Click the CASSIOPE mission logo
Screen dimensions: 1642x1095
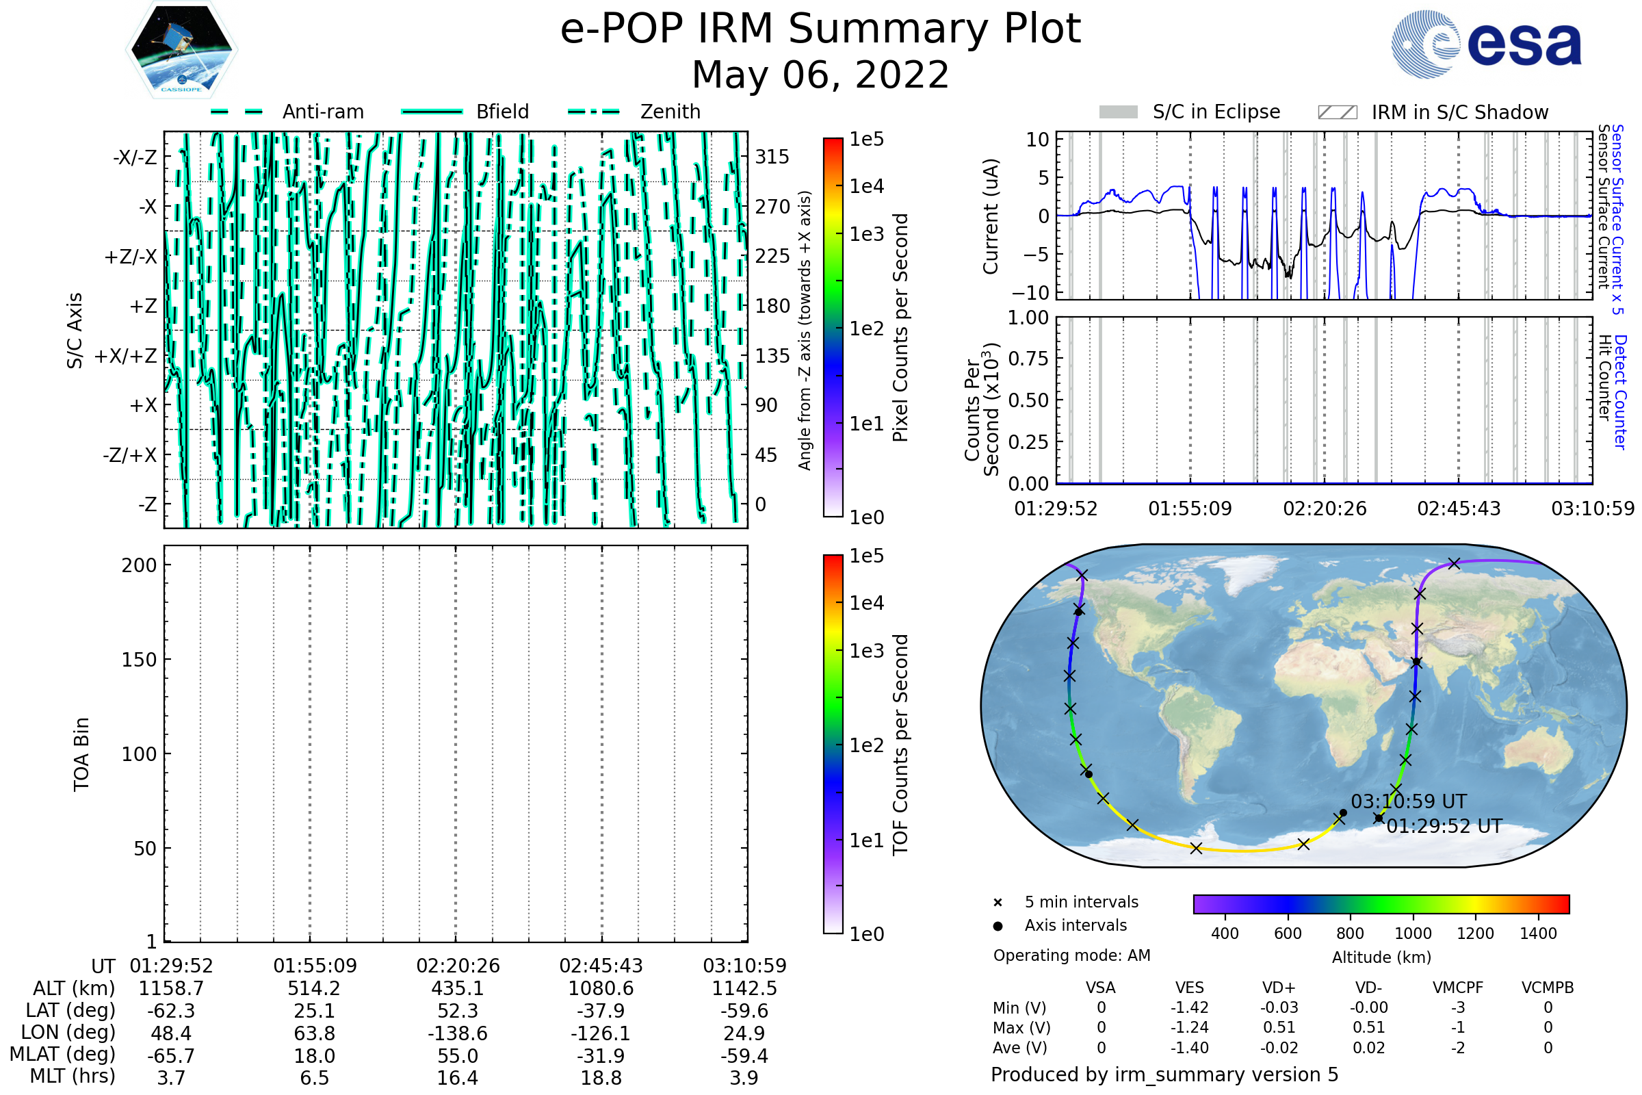tap(181, 50)
